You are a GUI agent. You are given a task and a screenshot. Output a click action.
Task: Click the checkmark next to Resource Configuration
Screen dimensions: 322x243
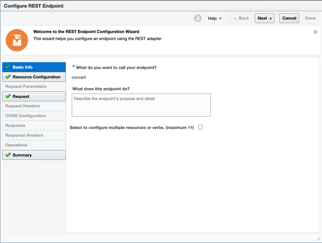pyautogui.click(x=8, y=77)
